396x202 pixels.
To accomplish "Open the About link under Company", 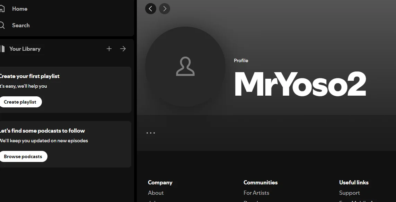I will pos(156,193).
